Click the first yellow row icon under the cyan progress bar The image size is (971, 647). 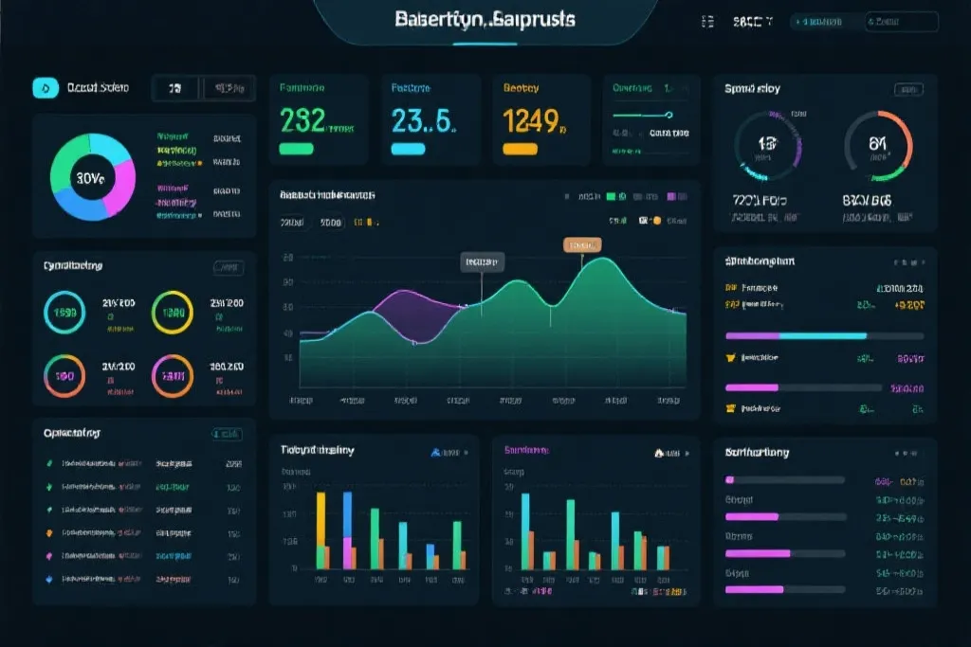(731, 359)
